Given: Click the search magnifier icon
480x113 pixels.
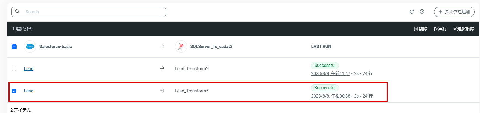Looking at the screenshot, I should coord(17,12).
